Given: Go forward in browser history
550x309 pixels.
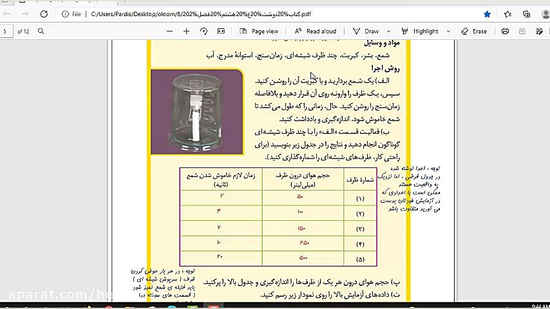Looking at the screenshot, I should pos(25,14).
